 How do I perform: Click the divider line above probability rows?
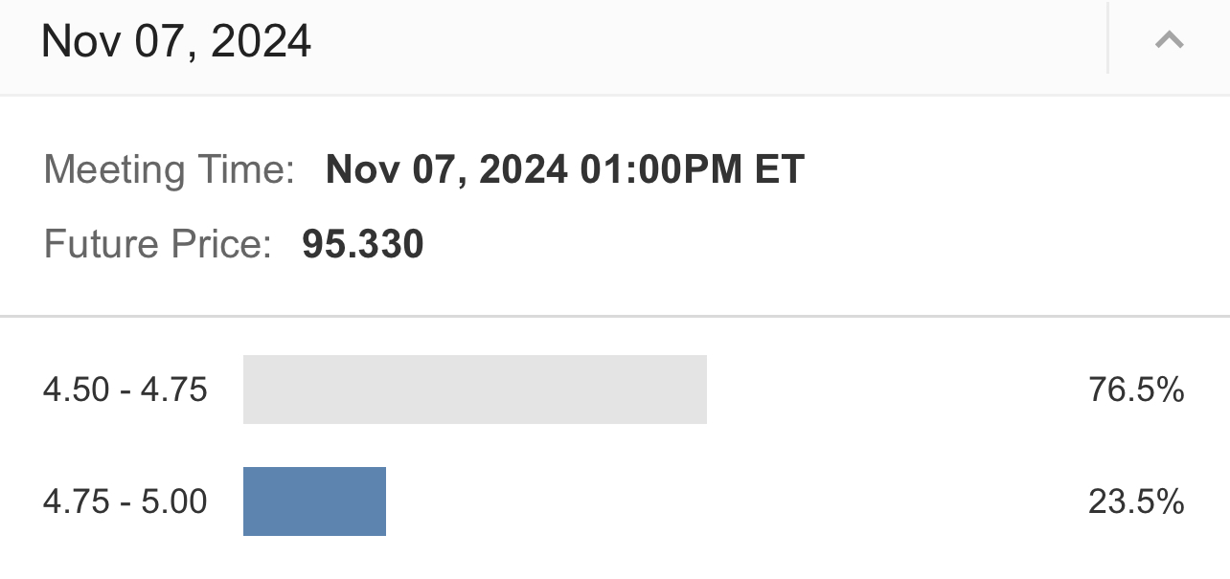[x=615, y=316]
